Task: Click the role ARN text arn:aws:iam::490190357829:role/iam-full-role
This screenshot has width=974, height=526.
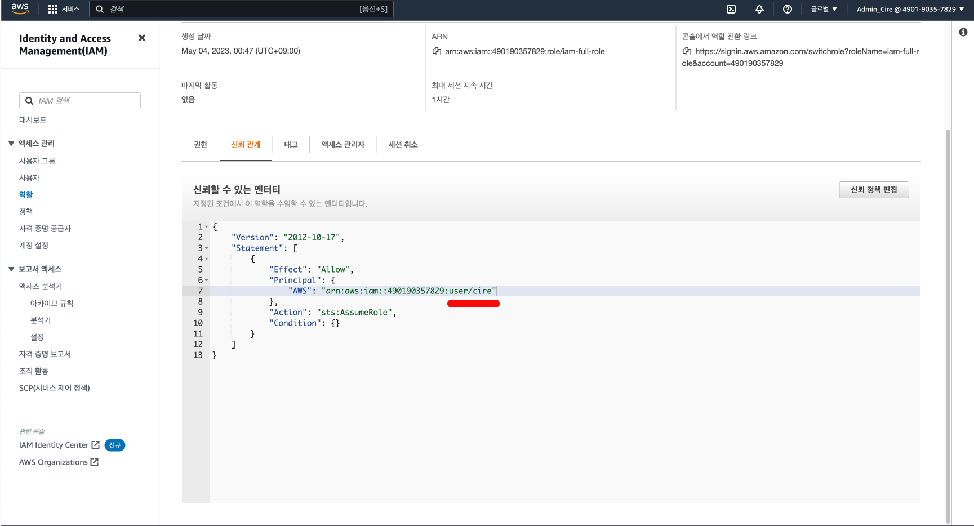Action: click(x=525, y=51)
